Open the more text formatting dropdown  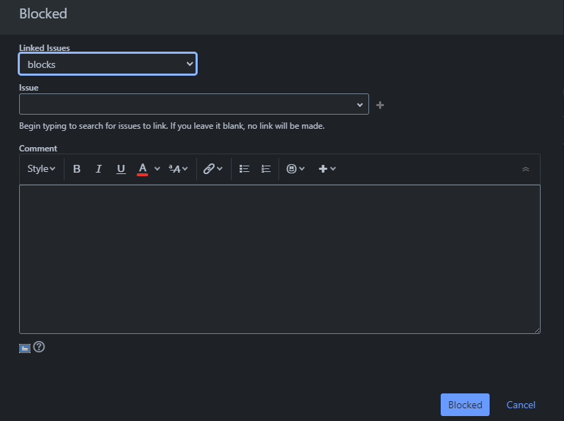tap(179, 169)
